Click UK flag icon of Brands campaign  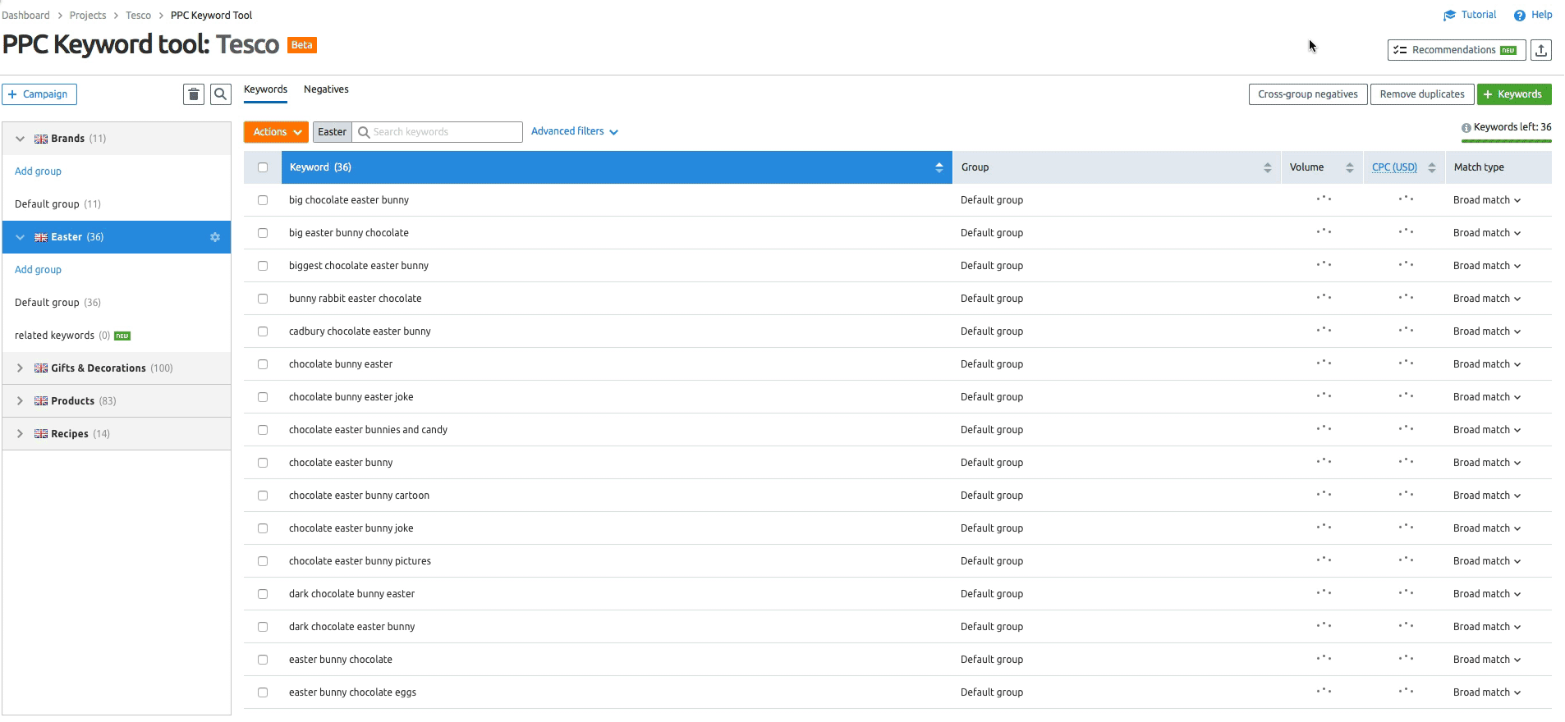41,139
